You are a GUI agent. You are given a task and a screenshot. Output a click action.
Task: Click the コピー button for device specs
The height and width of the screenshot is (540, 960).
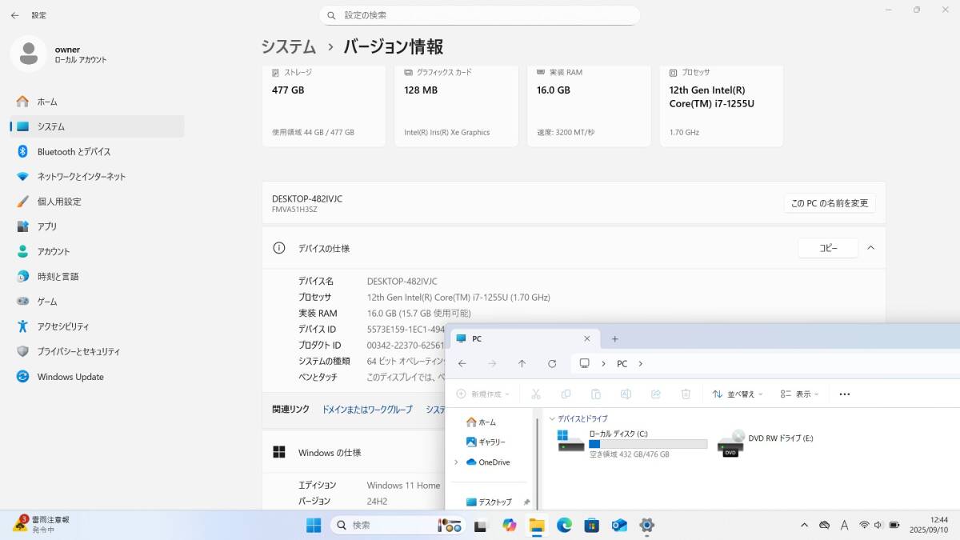(x=828, y=248)
